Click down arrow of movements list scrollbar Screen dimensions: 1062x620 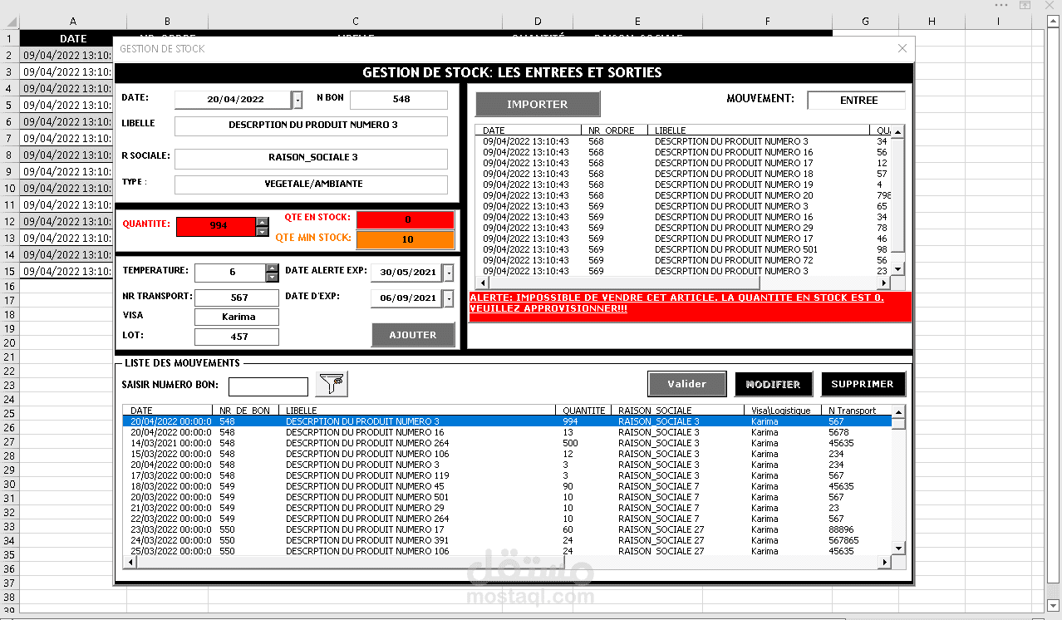[x=898, y=548]
